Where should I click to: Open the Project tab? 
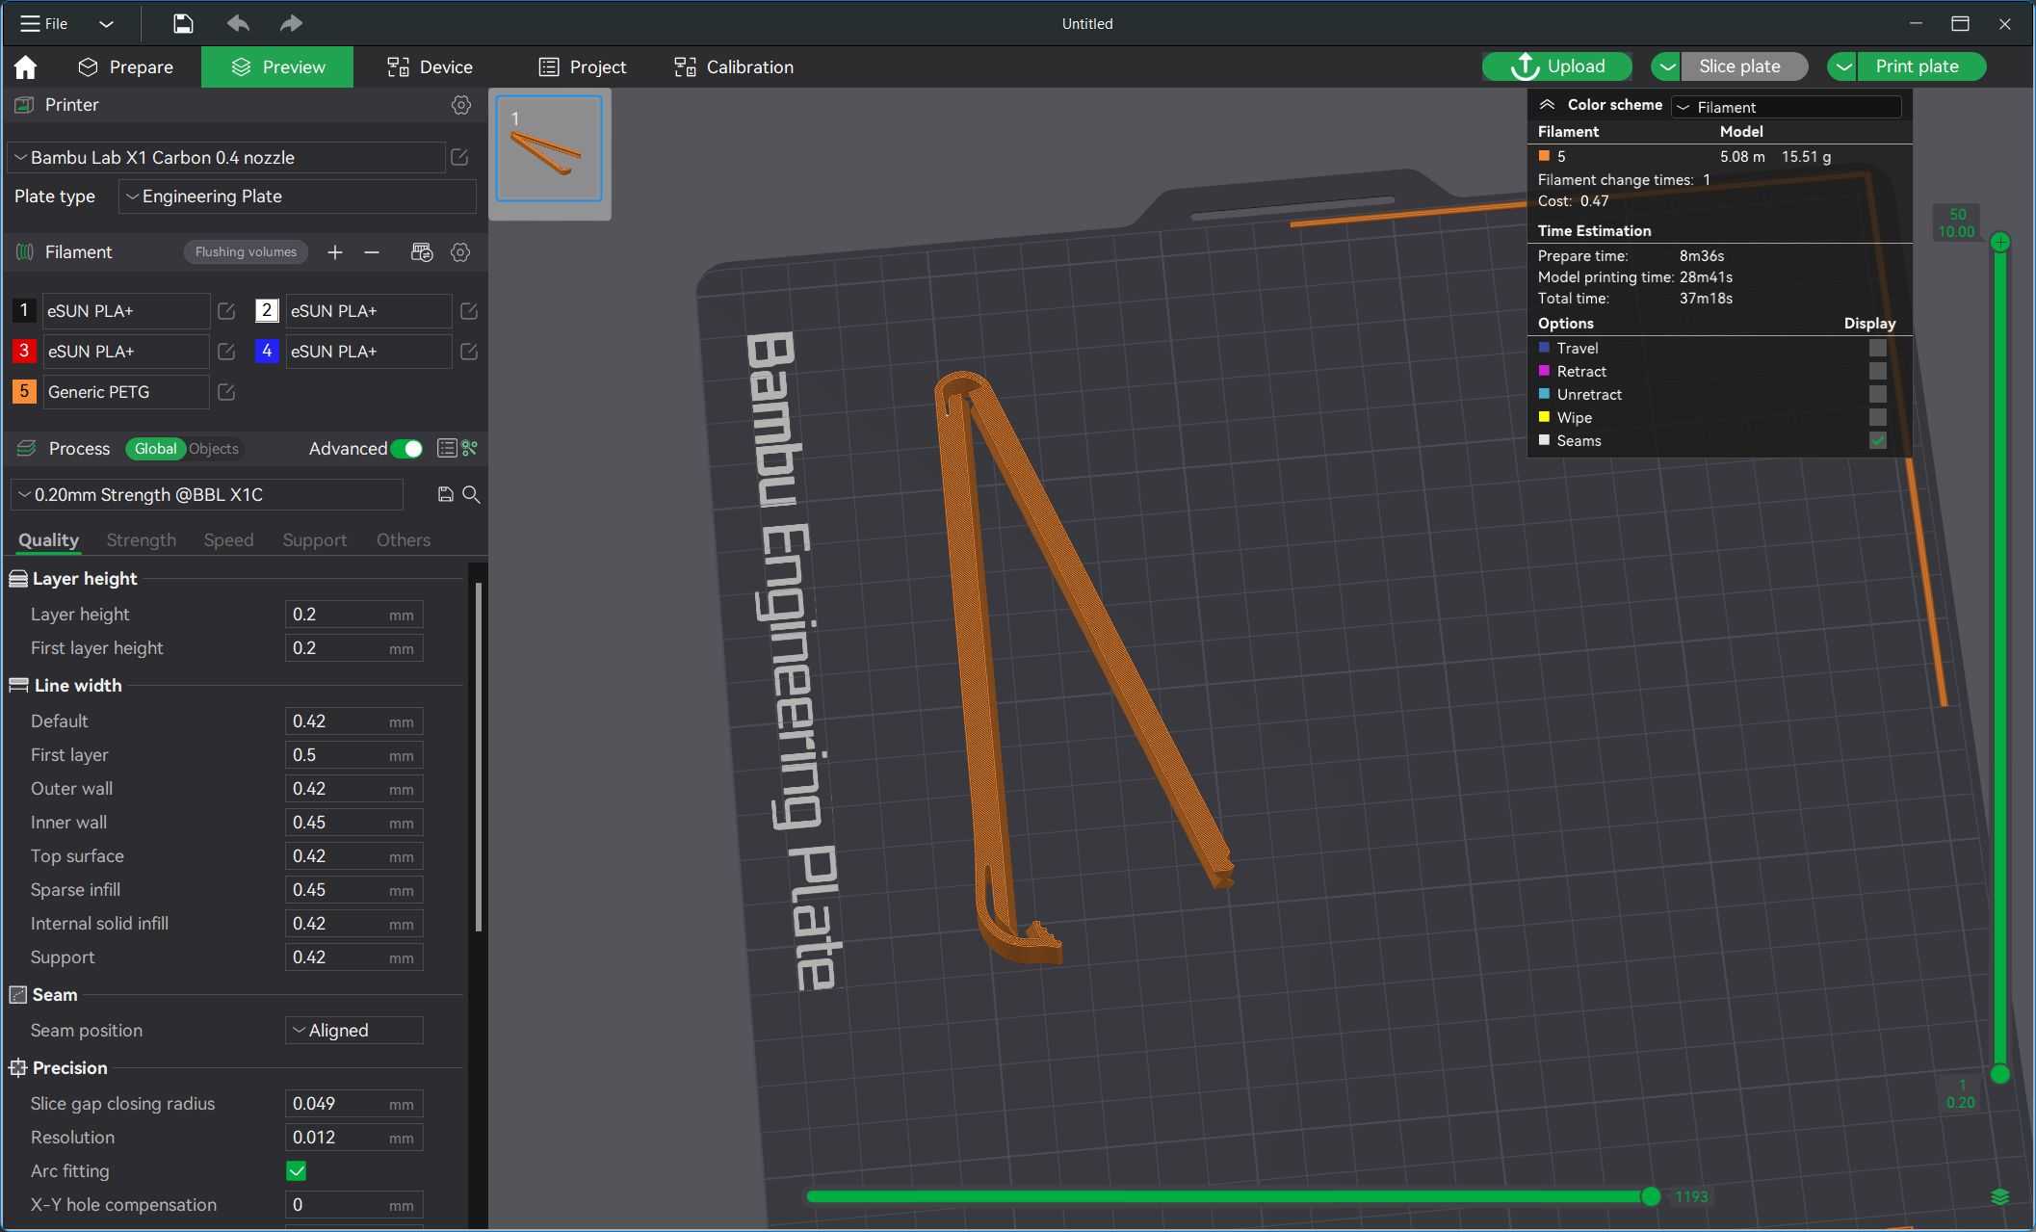coord(582,66)
